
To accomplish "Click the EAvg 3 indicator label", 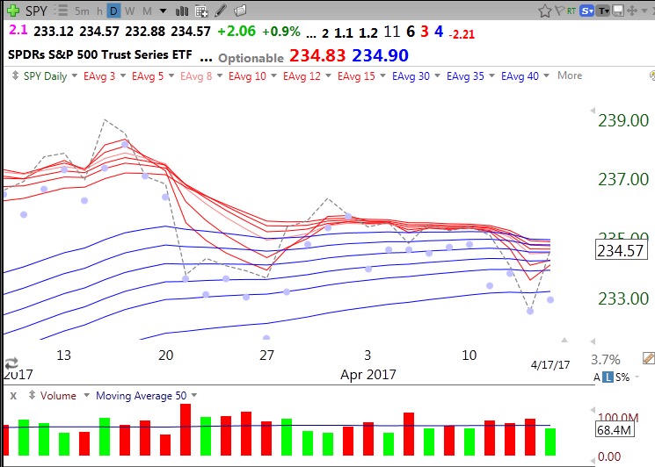I will tap(99, 76).
